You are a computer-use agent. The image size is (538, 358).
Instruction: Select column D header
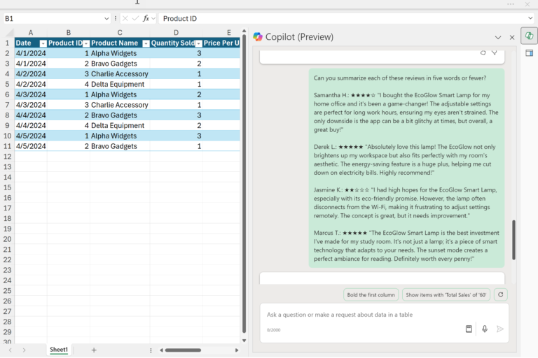pos(176,33)
